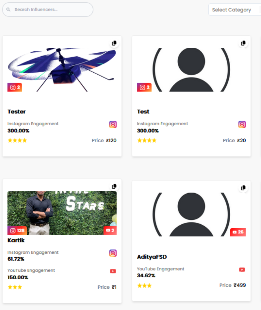The image size is (261, 310).
Task: Click the search magnifier icon
Action: click(8, 9)
